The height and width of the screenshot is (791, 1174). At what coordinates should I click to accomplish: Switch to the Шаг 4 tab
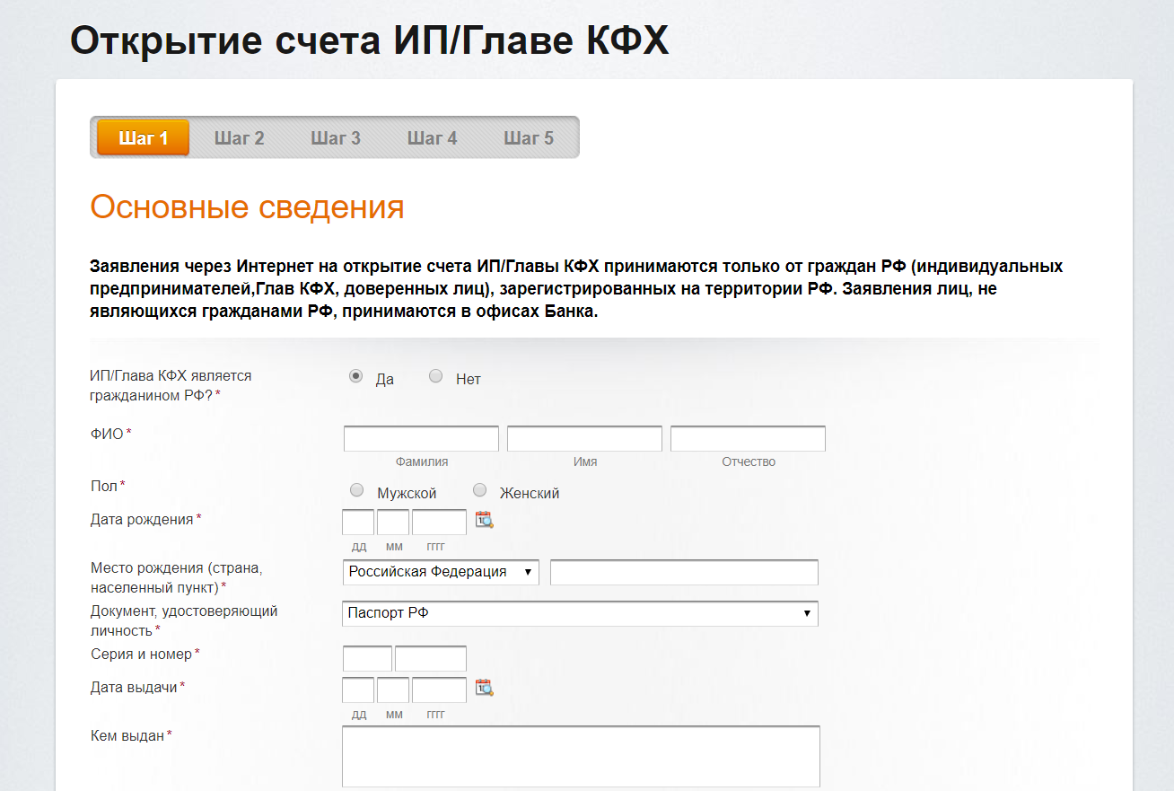point(432,137)
